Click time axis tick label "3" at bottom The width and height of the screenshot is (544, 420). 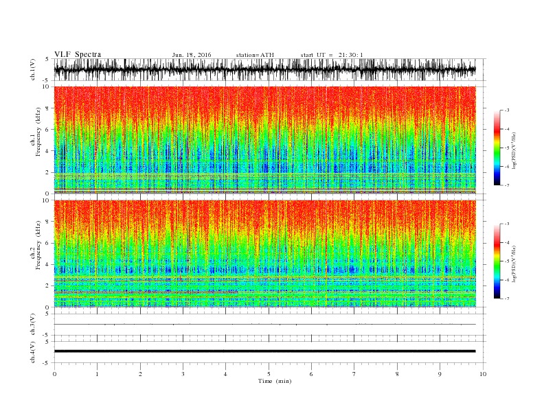[x=183, y=374]
